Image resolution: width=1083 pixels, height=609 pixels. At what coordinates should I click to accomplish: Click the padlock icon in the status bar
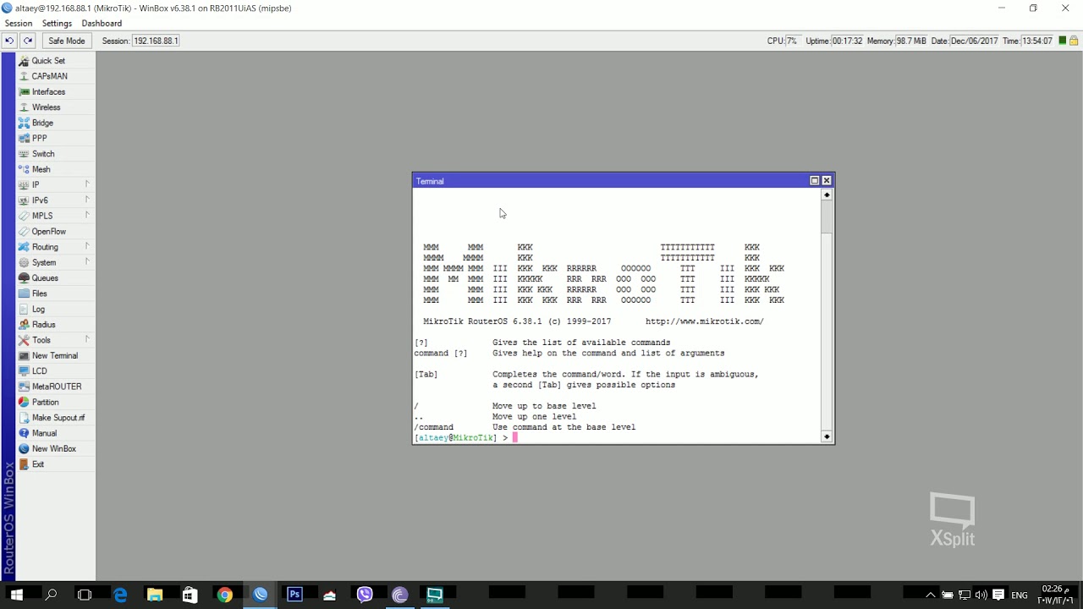pyautogui.click(x=1074, y=41)
